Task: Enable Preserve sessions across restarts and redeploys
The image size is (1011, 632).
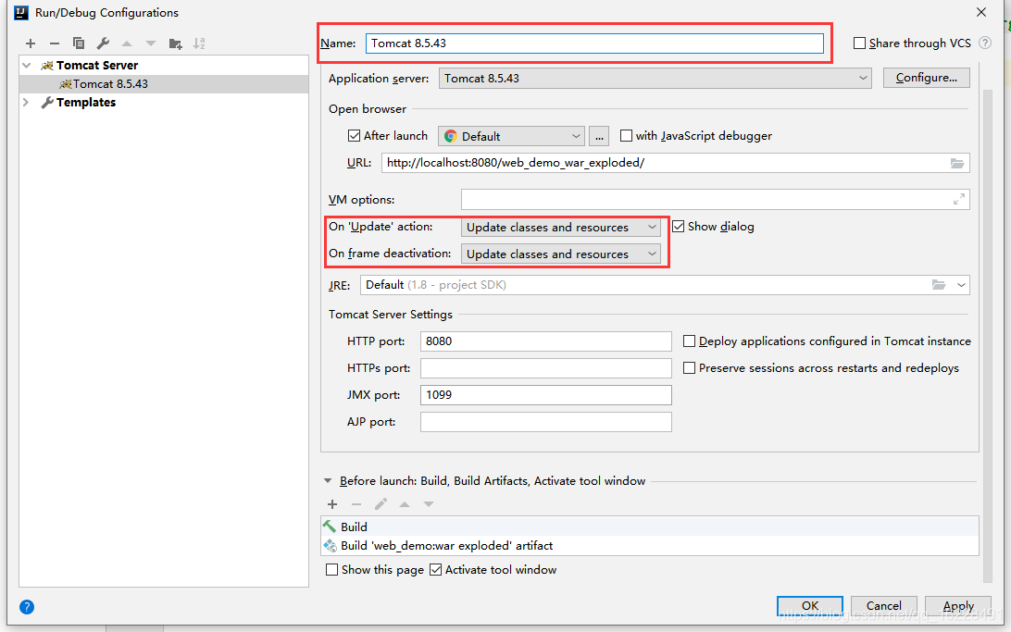Action: pyautogui.click(x=689, y=368)
